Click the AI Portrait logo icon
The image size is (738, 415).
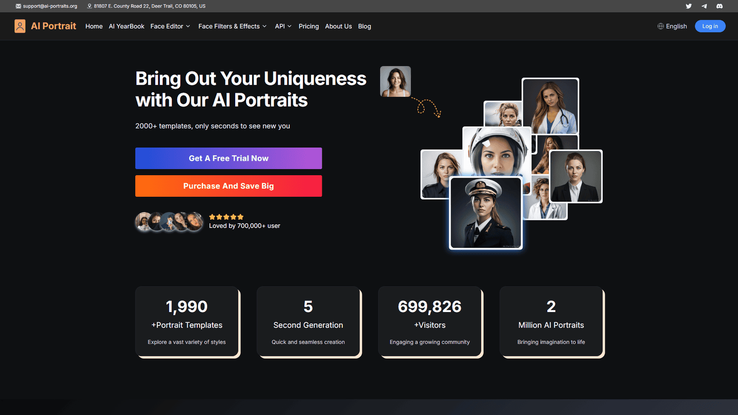coord(20,26)
